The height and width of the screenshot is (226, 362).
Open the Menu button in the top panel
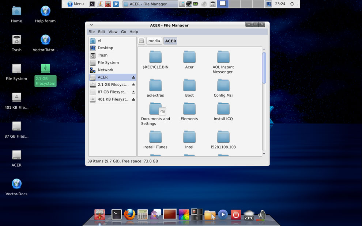(x=75, y=4)
